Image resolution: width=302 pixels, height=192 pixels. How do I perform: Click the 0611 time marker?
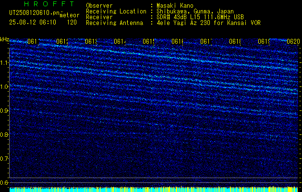34,41
